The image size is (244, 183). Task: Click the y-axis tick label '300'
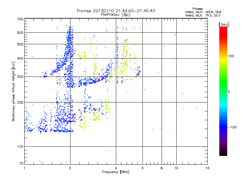pos(20,77)
